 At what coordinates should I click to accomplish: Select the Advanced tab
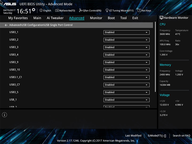77,18
